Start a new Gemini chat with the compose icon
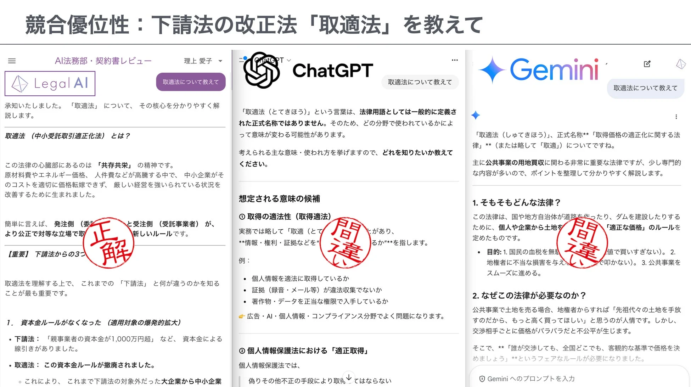 [x=647, y=64]
